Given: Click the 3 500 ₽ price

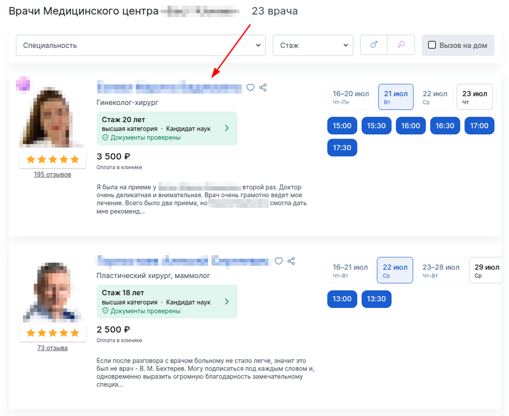Looking at the screenshot, I should pyautogui.click(x=113, y=156).
